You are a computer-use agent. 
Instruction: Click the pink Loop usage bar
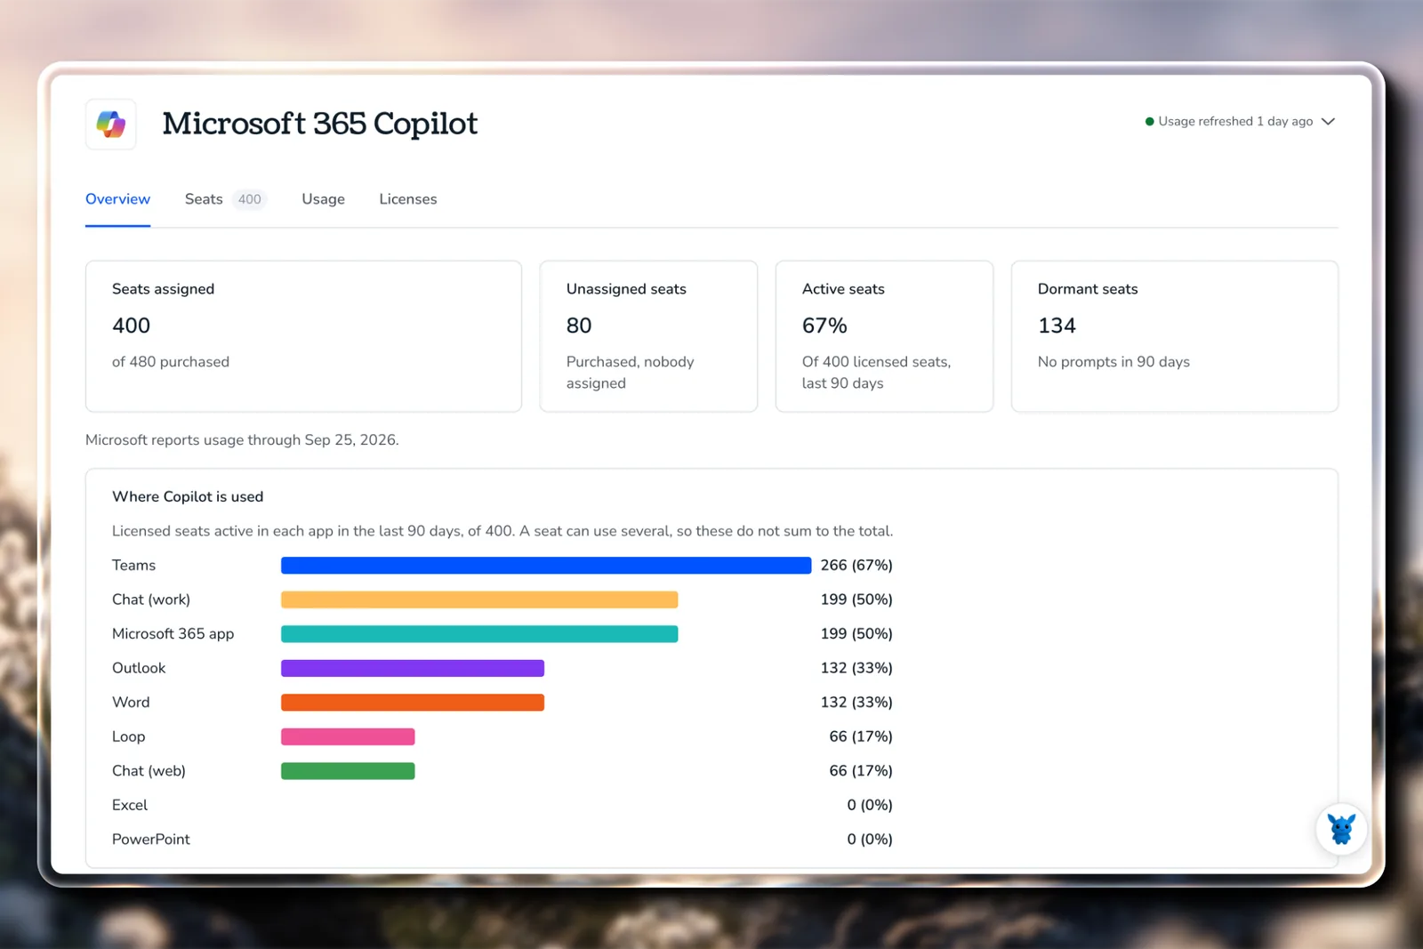348,736
